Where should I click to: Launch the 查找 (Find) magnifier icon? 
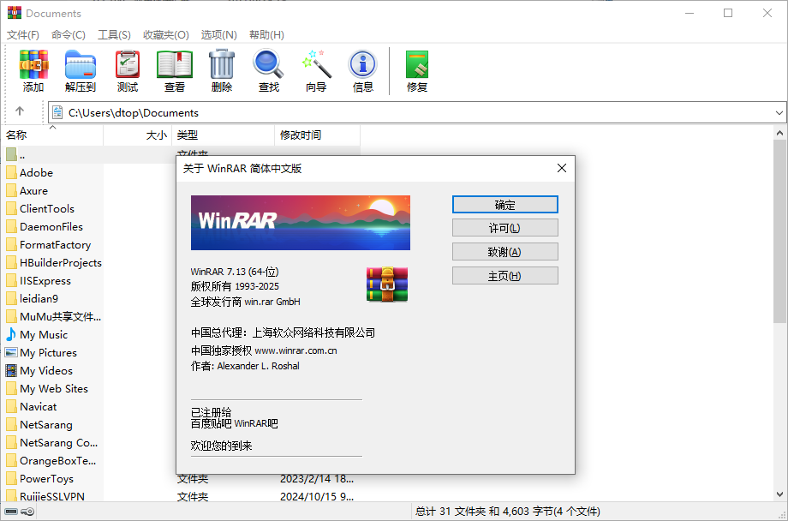tap(268, 69)
